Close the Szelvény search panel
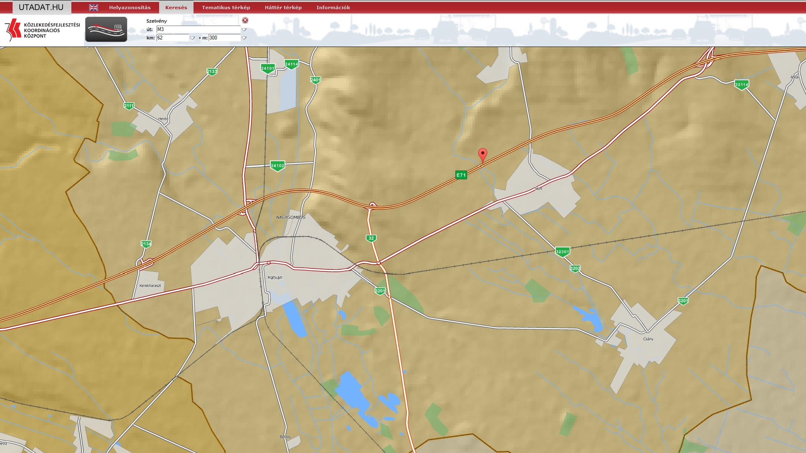The height and width of the screenshot is (453, 806). coord(245,20)
